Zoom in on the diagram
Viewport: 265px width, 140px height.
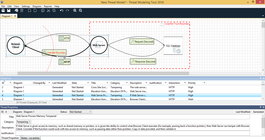click(x=75, y=10)
